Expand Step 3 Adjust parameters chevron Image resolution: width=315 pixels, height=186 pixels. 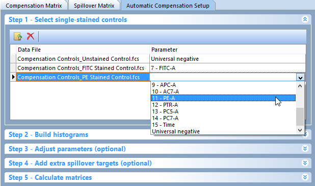[x=305, y=149]
